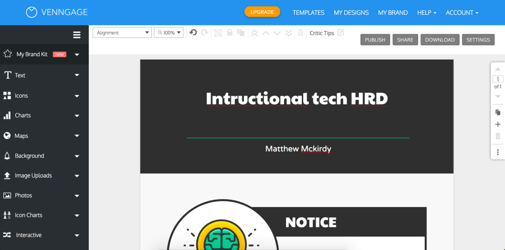
Task: Click the bring-to-front double chevron icon
Action: (x=254, y=33)
